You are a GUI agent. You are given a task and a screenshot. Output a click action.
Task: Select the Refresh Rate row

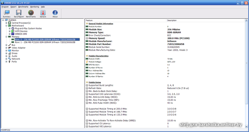165,88
